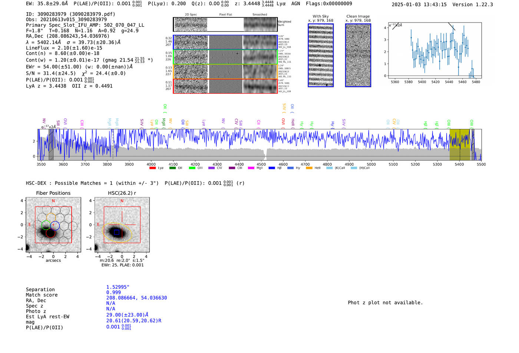The height and width of the screenshot is (353, 519).
Task: Click the green fiber circle in Fiber Positions
Action: point(46,225)
